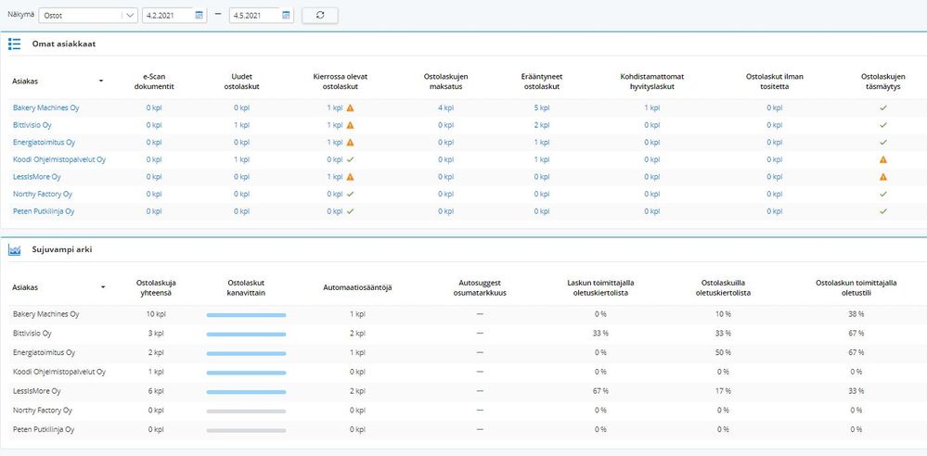Click täsmäytys checkmark for Bittivisio Oy
Image resolution: width=927 pixels, height=456 pixels.
(x=883, y=125)
